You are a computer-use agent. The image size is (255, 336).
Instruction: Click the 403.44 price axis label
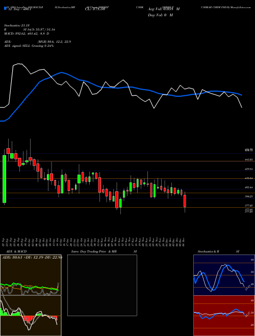(249, 187)
